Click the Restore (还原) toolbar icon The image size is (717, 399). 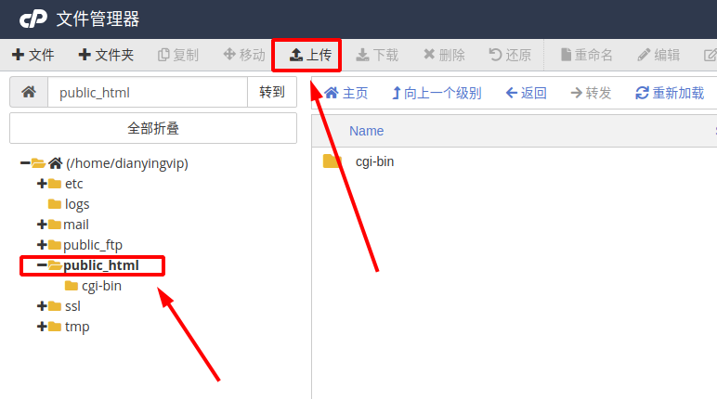pyautogui.click(x=495, y=55)
